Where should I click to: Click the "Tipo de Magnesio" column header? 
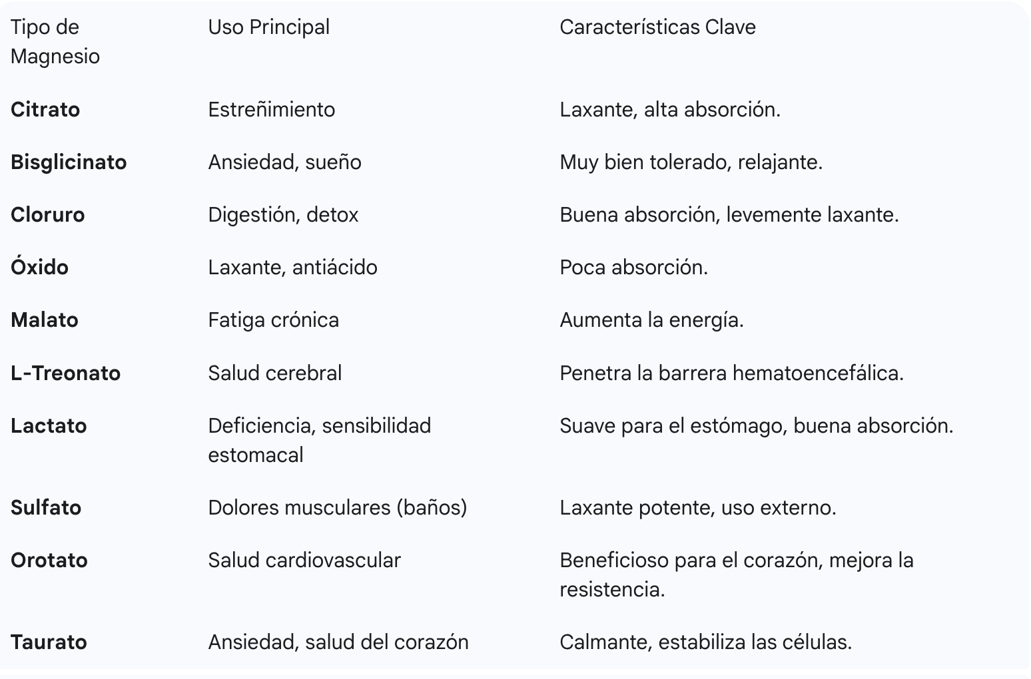(x=55, y=41)
